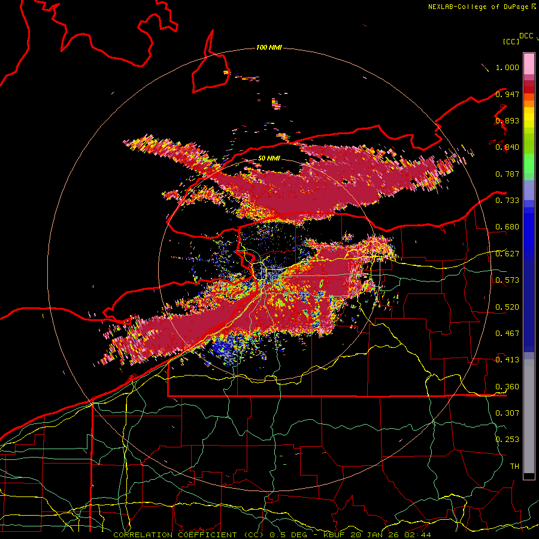Click the DCC label above the color scale
539x539 pixels.
click(x=526, y=36)
